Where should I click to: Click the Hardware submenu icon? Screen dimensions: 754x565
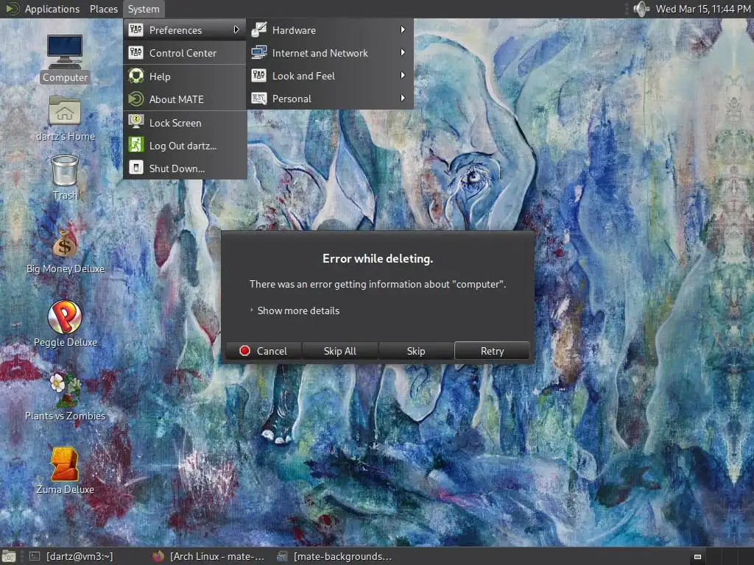click(x=258, y=29)
